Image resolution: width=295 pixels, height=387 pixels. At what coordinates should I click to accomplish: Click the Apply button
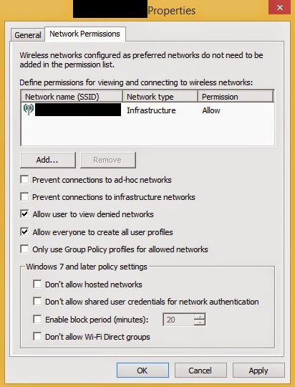(x=258, y=371)
